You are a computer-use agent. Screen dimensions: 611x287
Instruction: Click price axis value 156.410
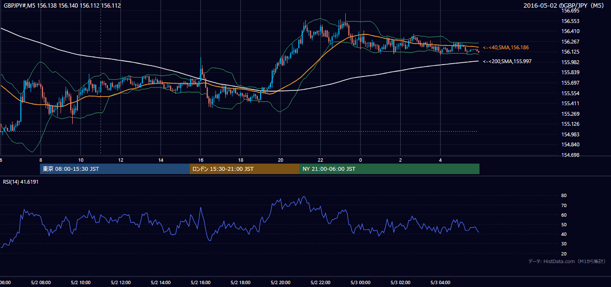(570, 32)
